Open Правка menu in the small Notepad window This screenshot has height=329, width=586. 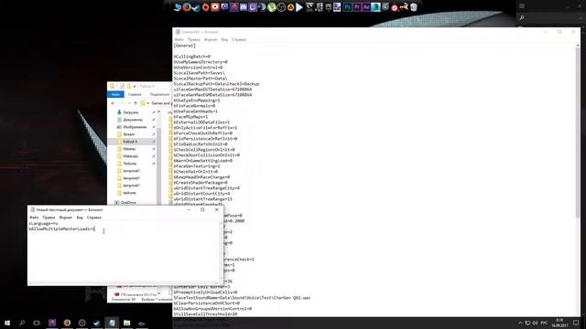49,218
